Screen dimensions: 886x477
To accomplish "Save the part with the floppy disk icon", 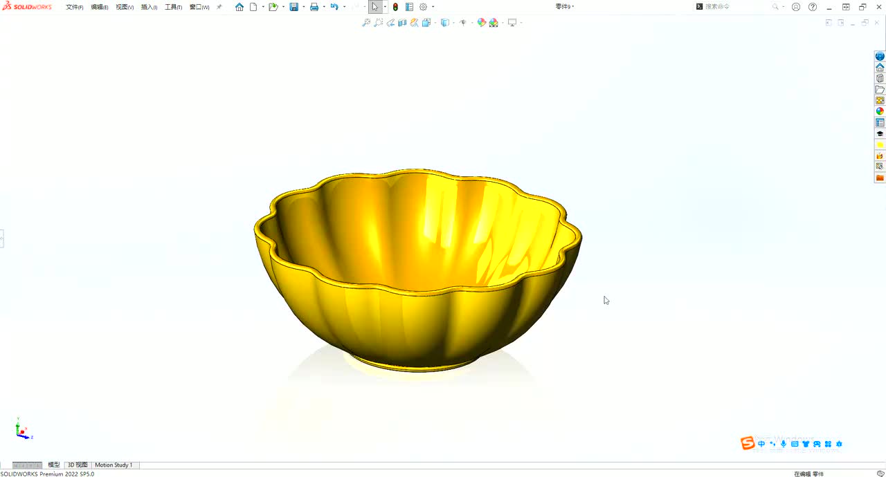I will tap(294, 7).
